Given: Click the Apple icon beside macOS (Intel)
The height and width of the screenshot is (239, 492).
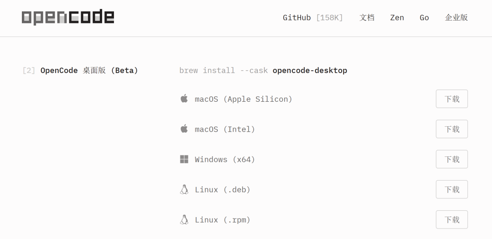Looking at the screenshot, I should pyautogui.click(x=184, y=129).
